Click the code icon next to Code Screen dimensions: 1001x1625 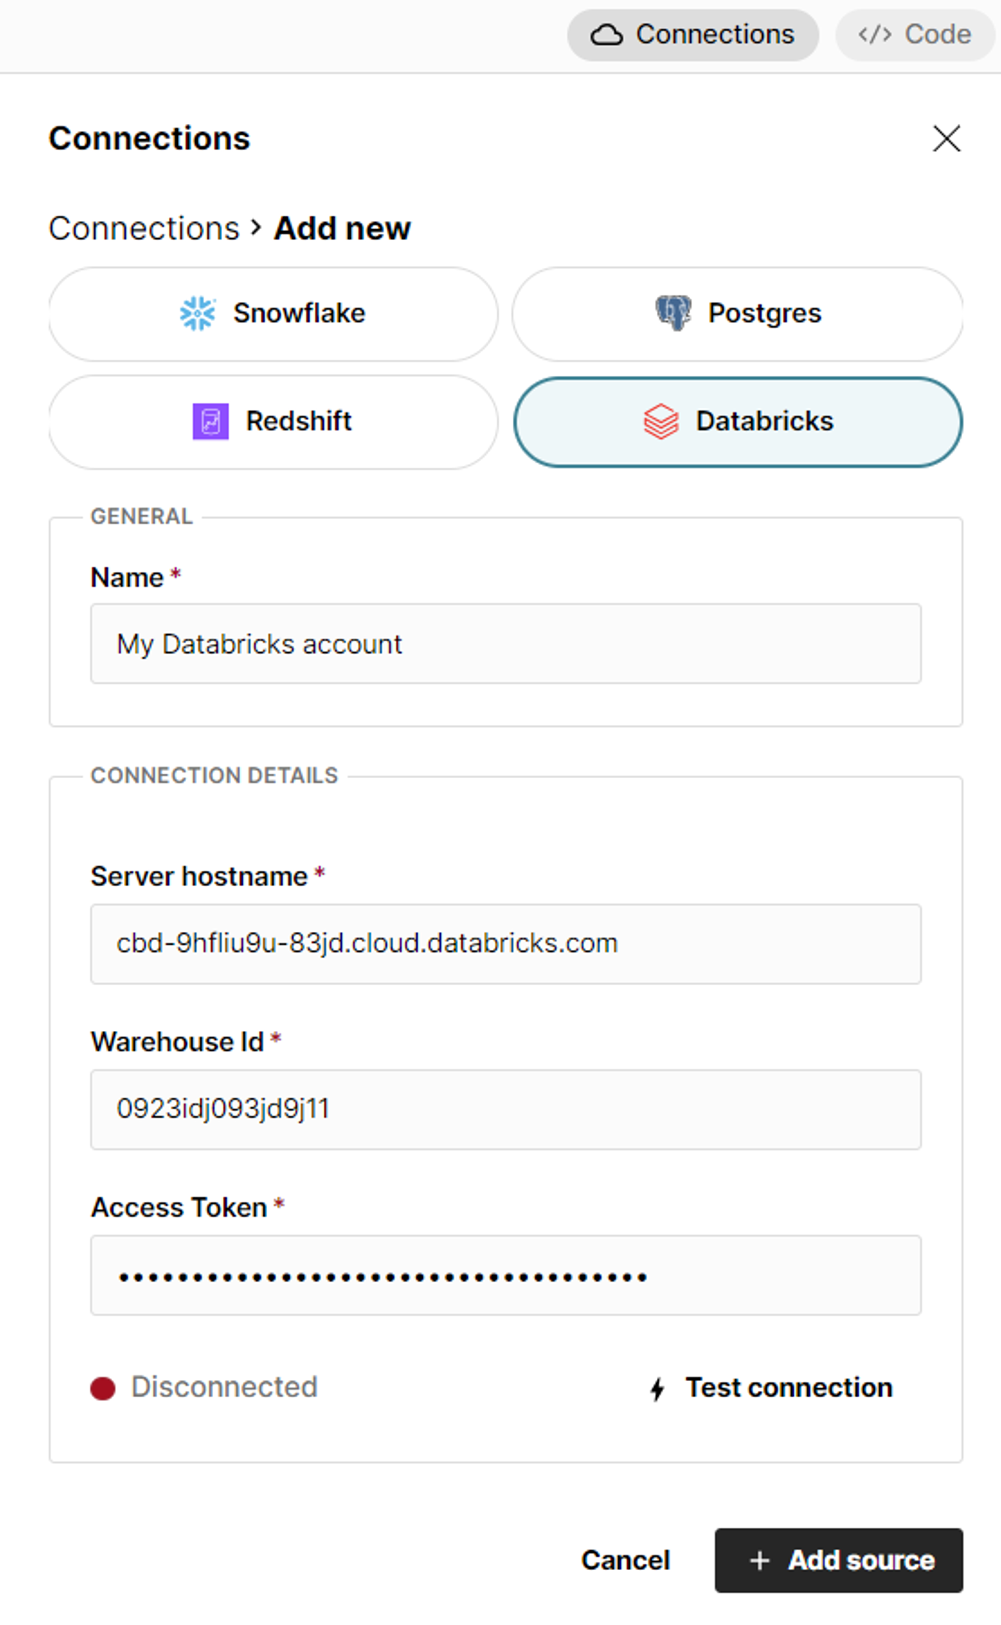(x=875, y=34)
